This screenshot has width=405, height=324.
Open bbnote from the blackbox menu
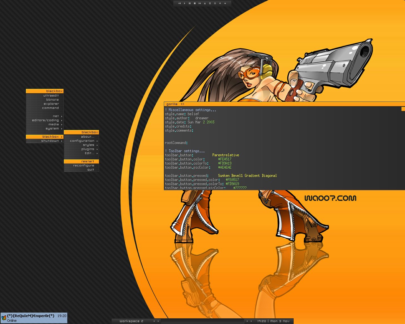(45, 100)
